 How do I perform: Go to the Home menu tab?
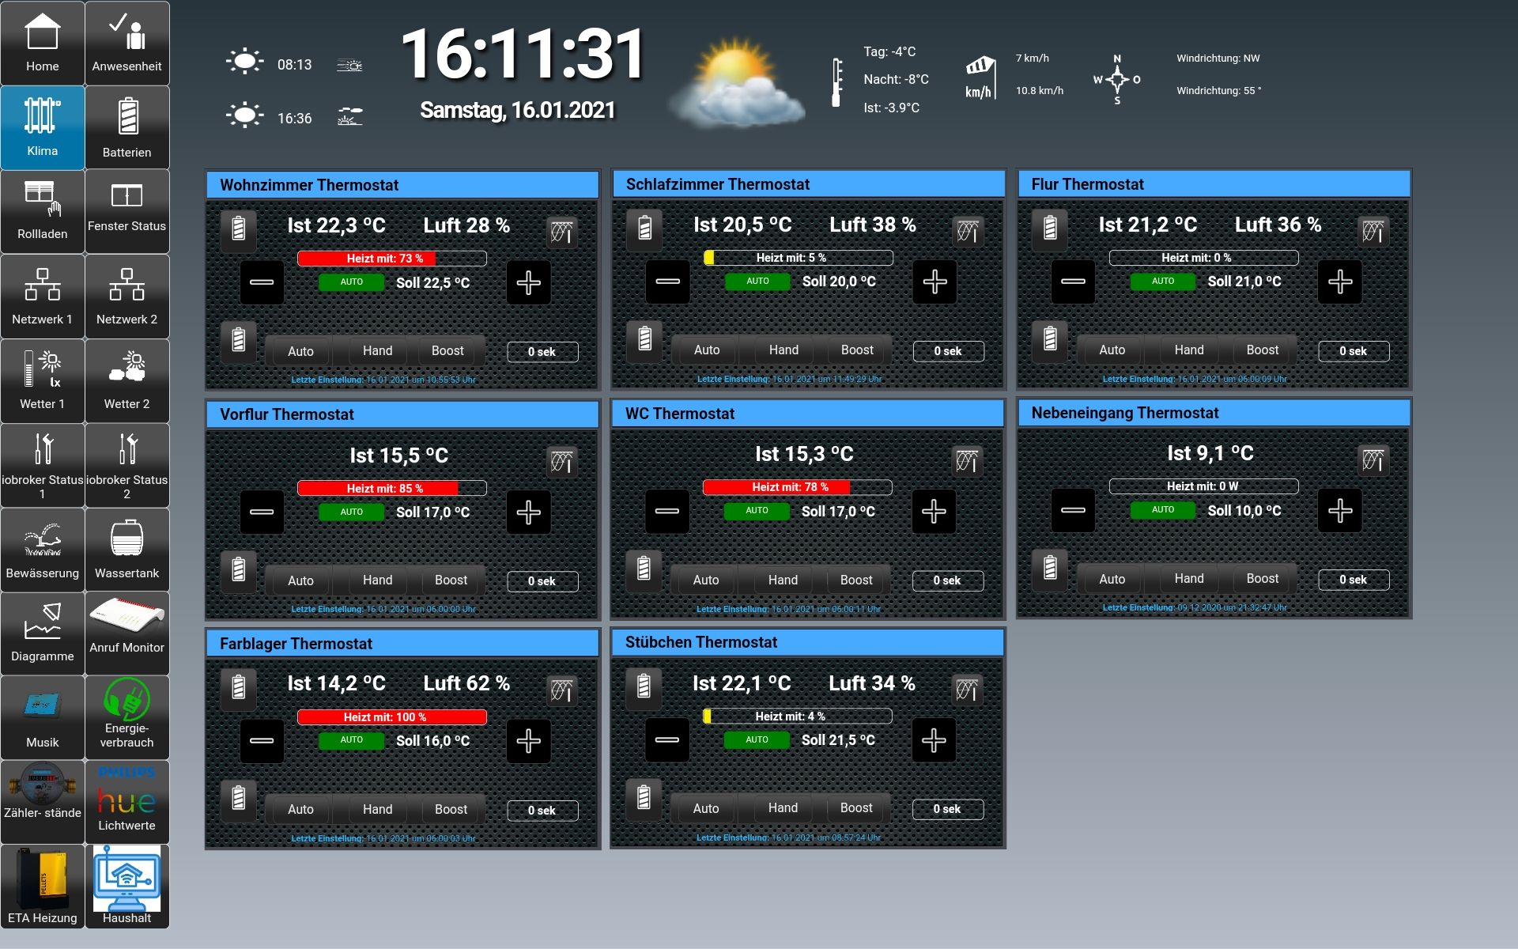point(42,43)
